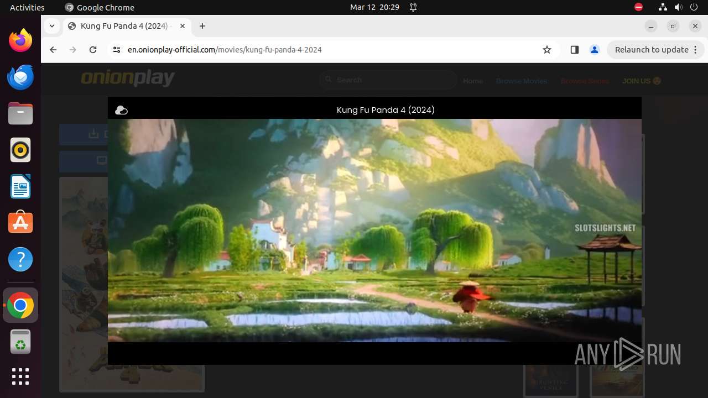Image resolution: width=708 pixels, height=398 pixels.
Task: Click the address bar URL
Action: coord(225,50)
